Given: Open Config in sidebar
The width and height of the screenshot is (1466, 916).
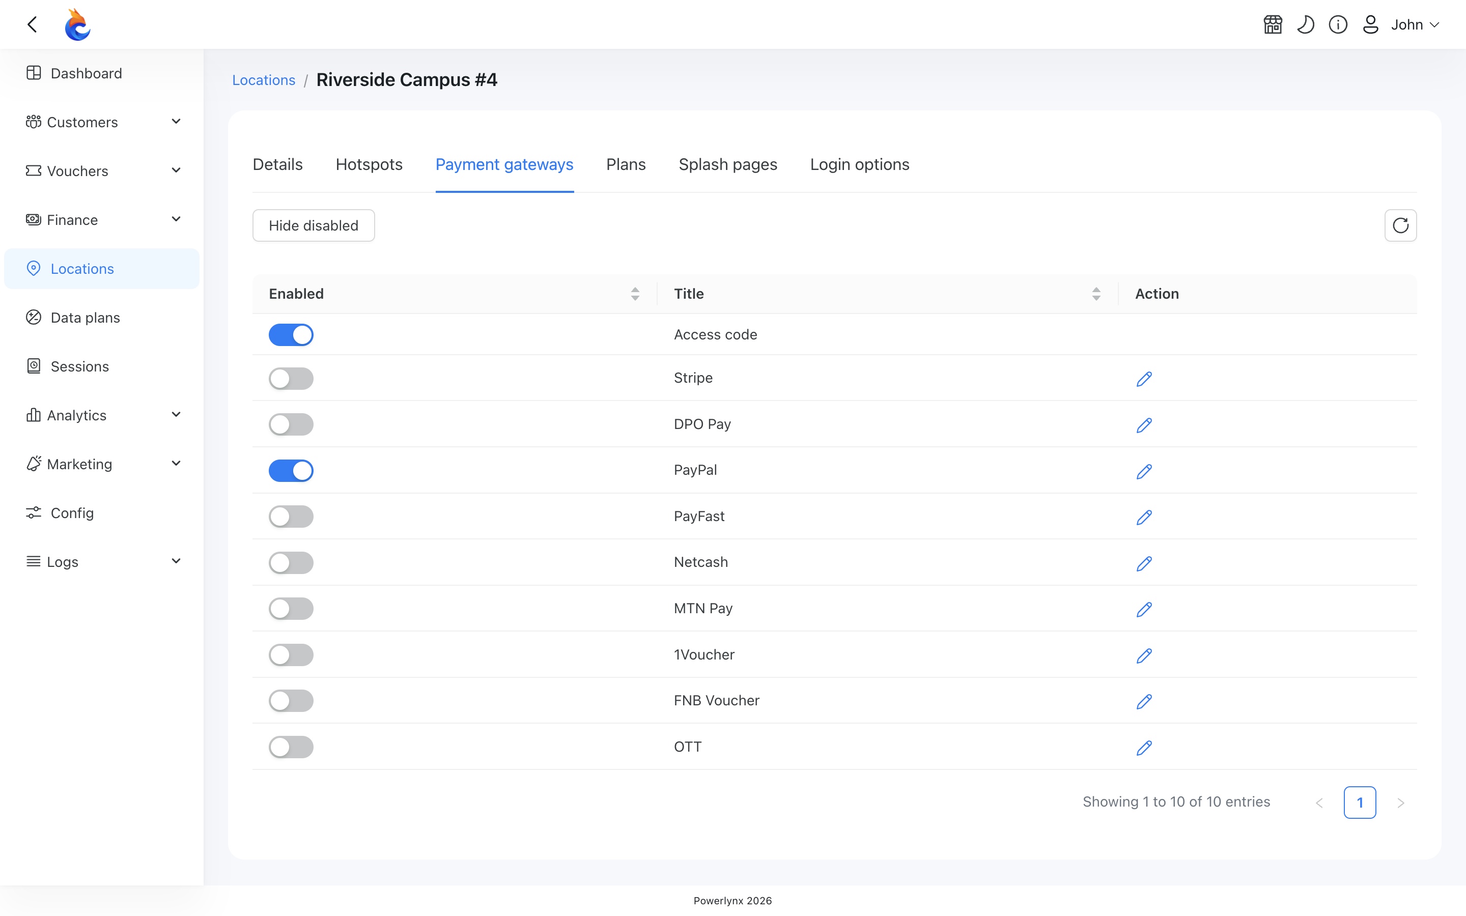Looking at the screenshot, I should tap(102, 513).
